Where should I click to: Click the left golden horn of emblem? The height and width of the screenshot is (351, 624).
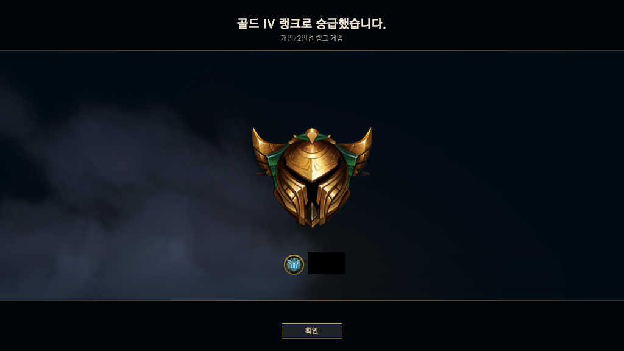point(263,143)
